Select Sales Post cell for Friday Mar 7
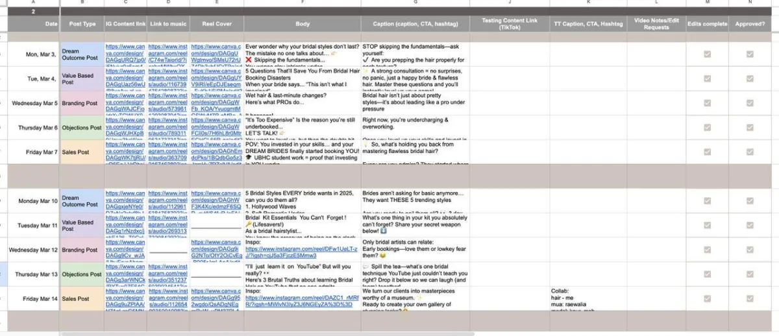This screenshot has width=779, height=336. click(x=82, y=152)
